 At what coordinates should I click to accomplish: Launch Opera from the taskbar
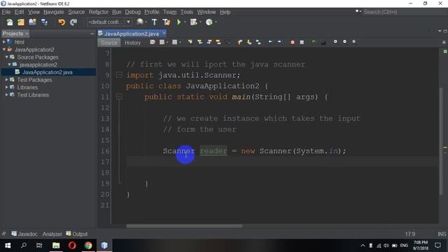click(x=72, y=246)
